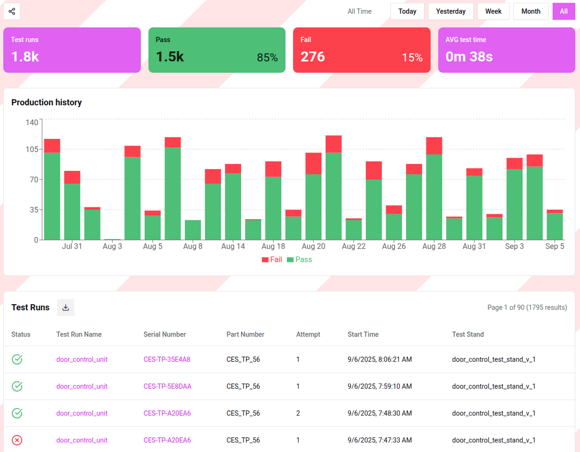Open door_control_unit run from 7:59:10 AM

tap(82, 386)
